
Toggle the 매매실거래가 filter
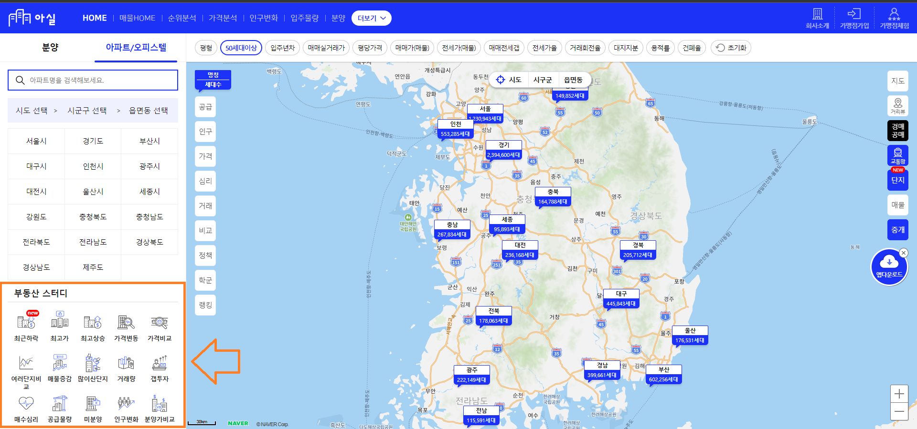(326, 48)
